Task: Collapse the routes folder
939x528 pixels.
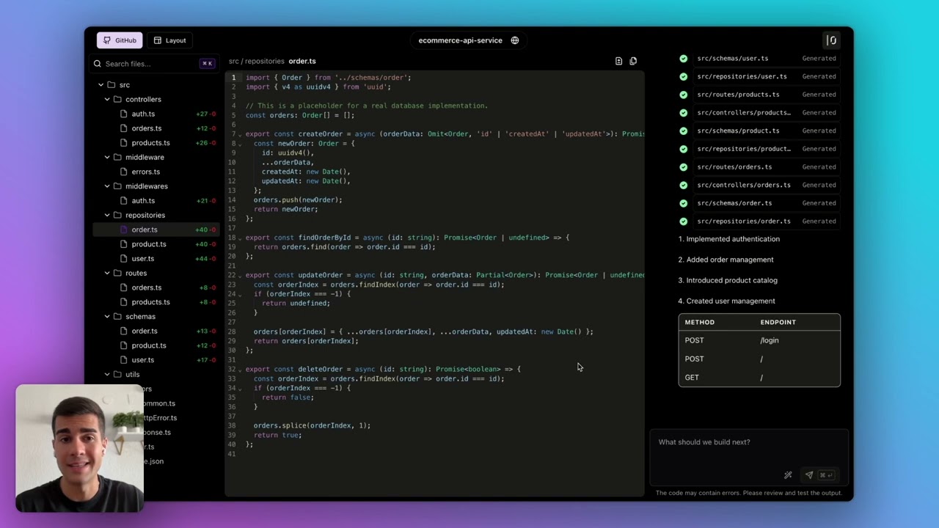Action: (107, 273)
